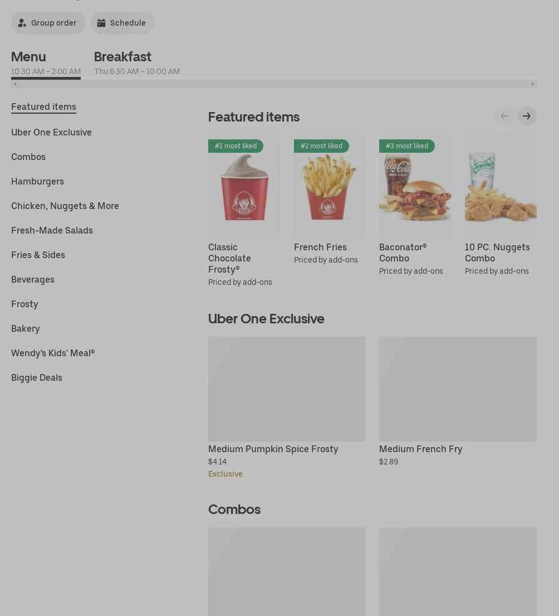
Task: Open the French Fries featured image
Action: click(x=329, y=186)
